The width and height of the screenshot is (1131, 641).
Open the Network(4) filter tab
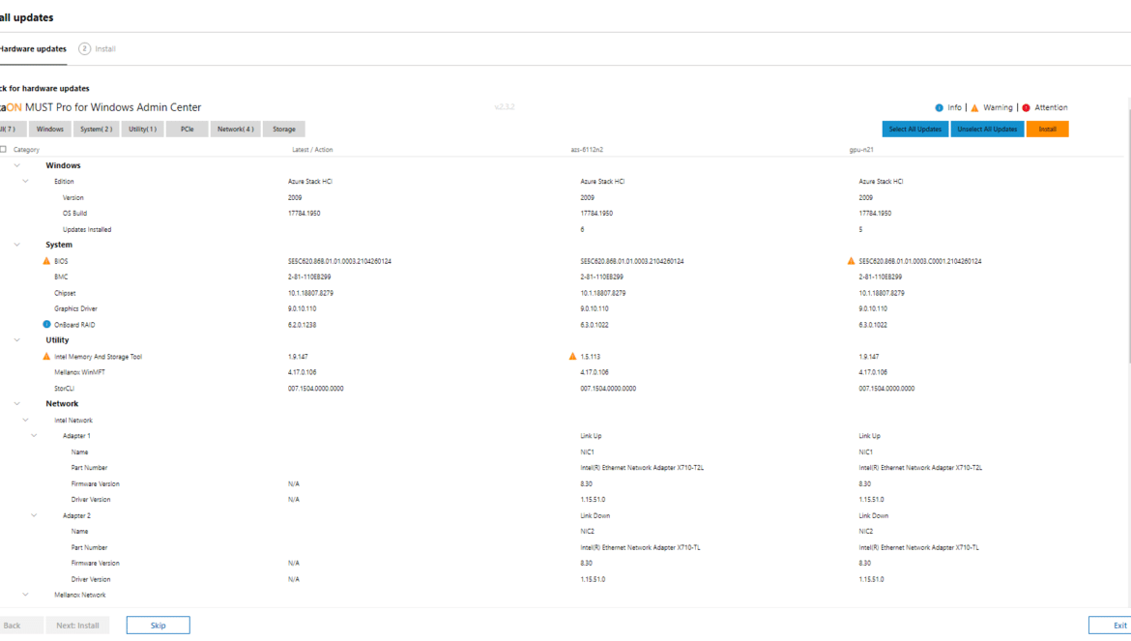pyautogui.click(x=235, y=129)
